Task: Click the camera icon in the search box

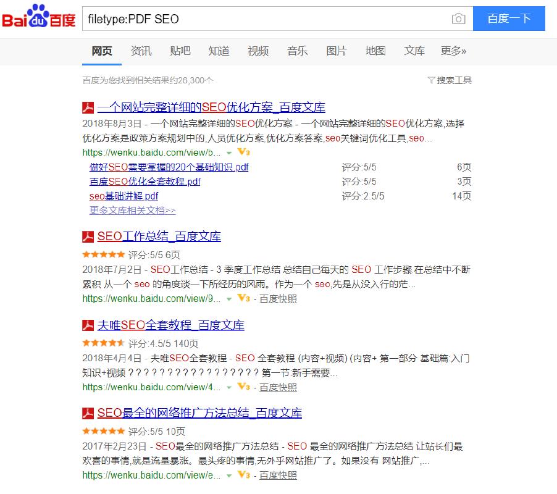Action: [458, 19]
